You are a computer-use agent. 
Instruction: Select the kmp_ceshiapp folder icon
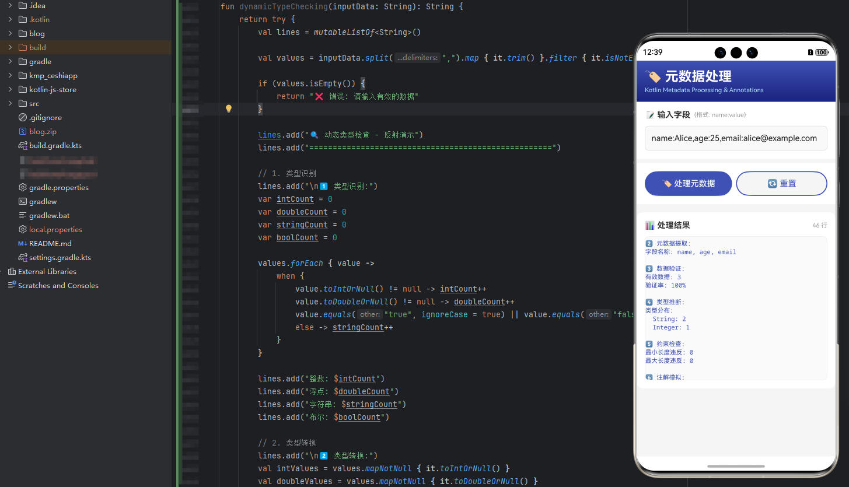23,75
